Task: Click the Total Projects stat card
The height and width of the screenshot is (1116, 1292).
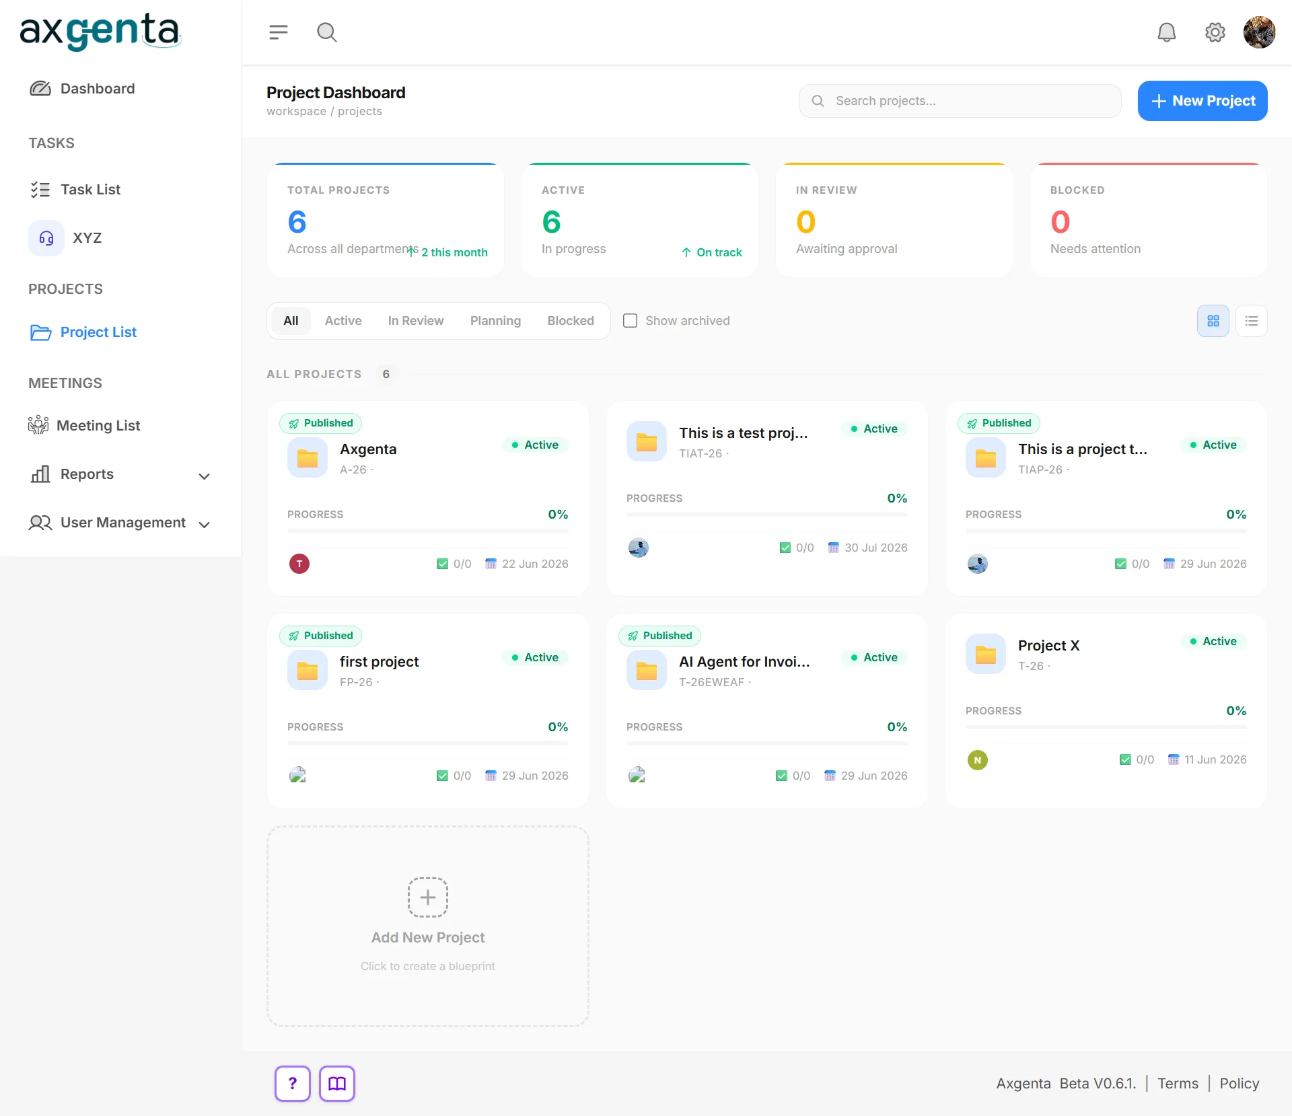Action: point(386,220)
